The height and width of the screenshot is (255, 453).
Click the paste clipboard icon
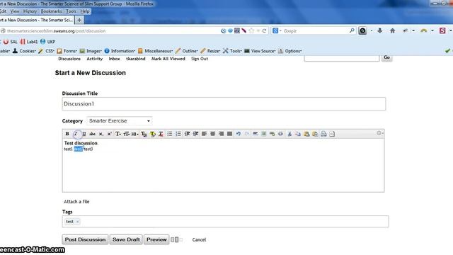pos(306,134)
